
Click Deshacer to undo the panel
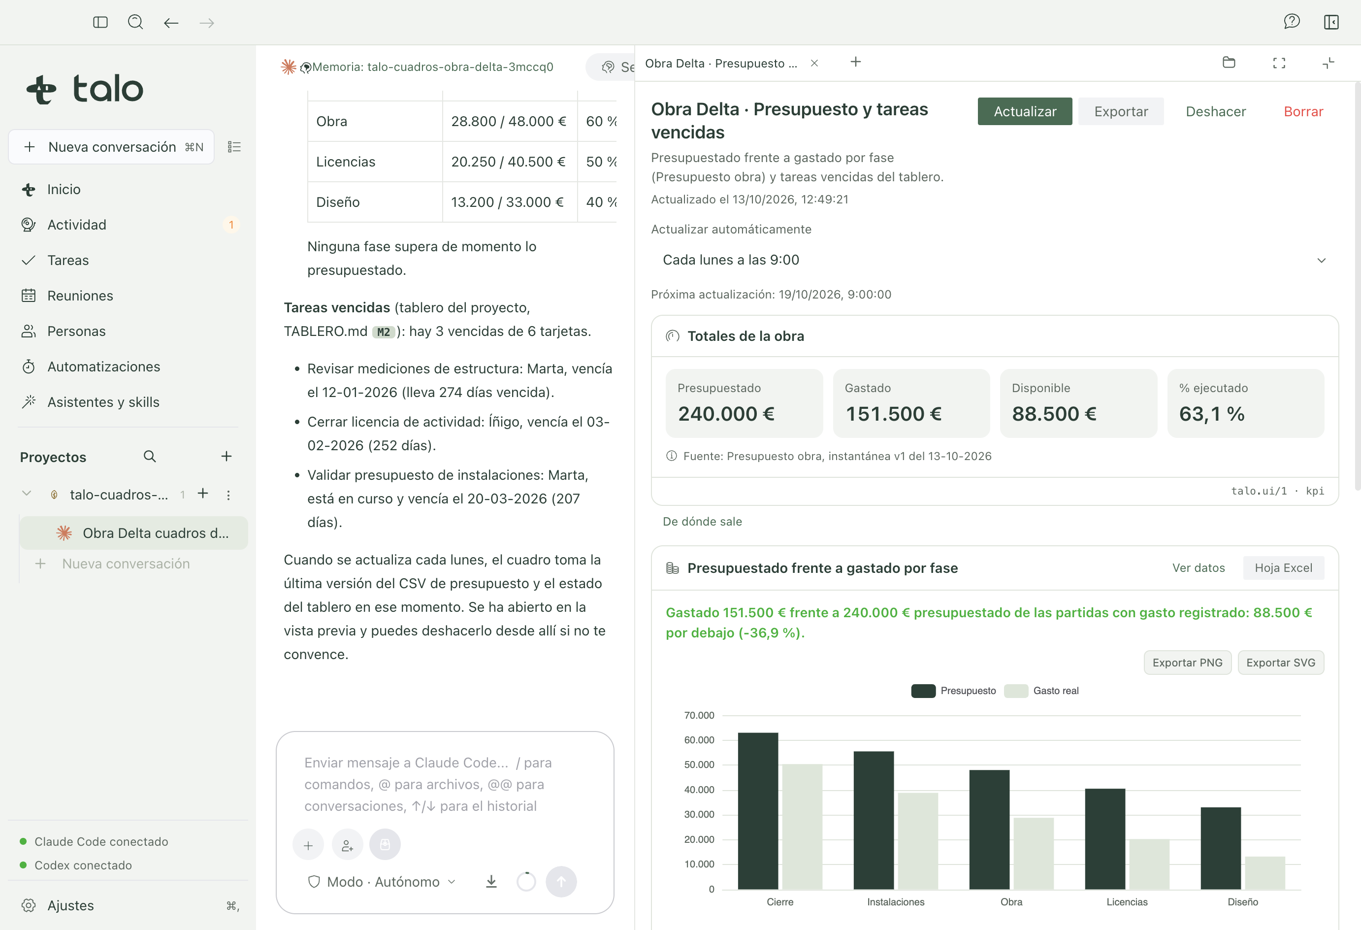pos(1216,111)
